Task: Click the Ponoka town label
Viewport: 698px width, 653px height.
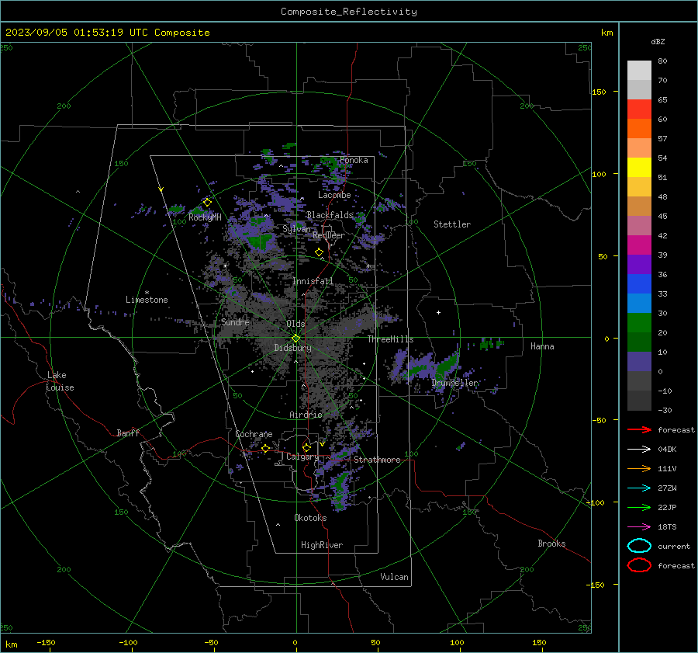Action: [x=354, y=160]
